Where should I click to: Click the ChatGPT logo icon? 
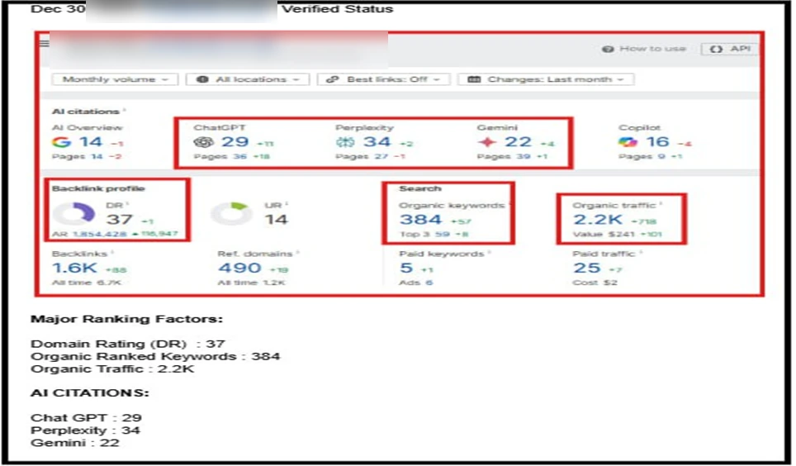pos(203,142)
